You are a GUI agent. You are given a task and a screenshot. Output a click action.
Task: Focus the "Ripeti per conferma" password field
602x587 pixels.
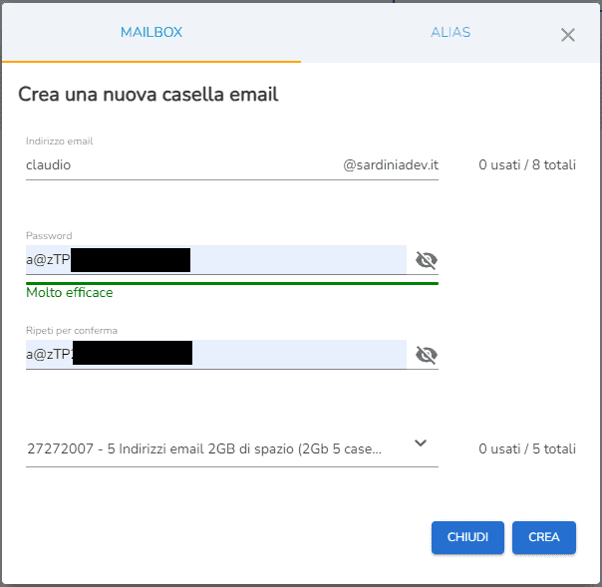coord(299,354)
